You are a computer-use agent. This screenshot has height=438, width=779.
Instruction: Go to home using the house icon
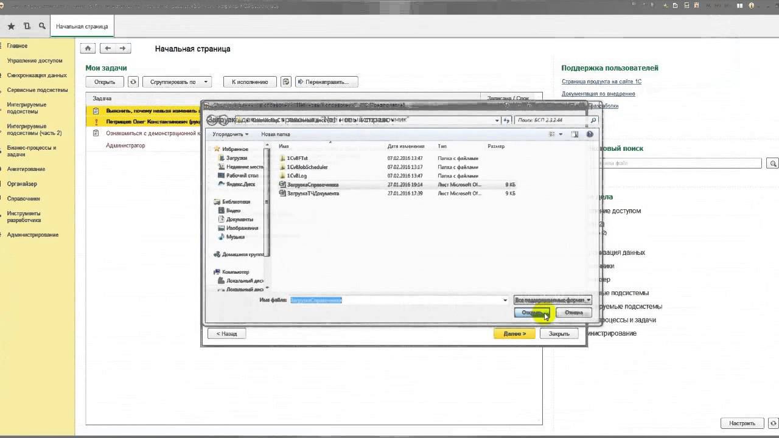click(x=88, y=49)
